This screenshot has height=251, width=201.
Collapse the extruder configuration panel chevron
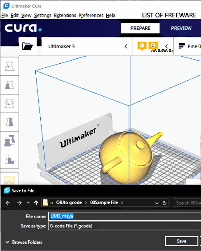click(x=167, y=46)
